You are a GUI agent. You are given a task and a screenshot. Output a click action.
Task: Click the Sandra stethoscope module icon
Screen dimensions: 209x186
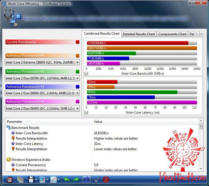click(12, 18)
